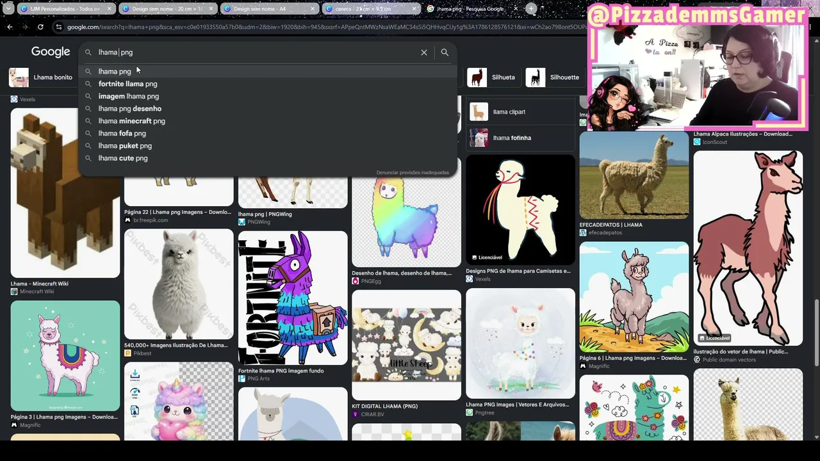The image size is (820, 461).
Task: Click the Minecraft Wiki source favicon
Action: tap(14, 292)
